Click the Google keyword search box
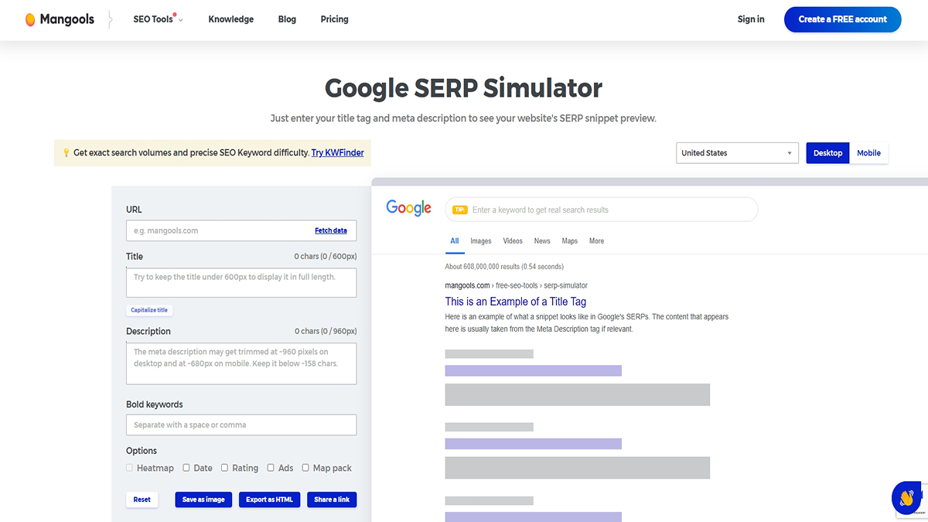This screenshot has height=522, width=928. (x=602, y=210)
